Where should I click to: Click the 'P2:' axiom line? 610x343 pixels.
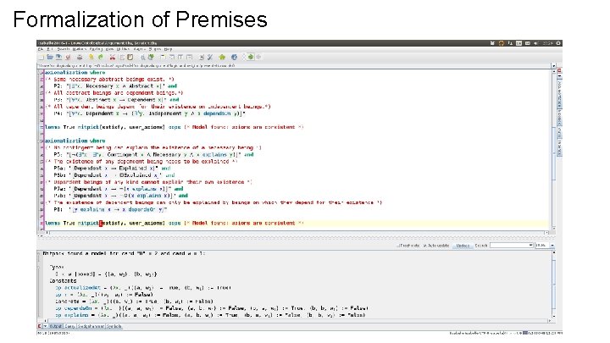[x=115, y=86]
